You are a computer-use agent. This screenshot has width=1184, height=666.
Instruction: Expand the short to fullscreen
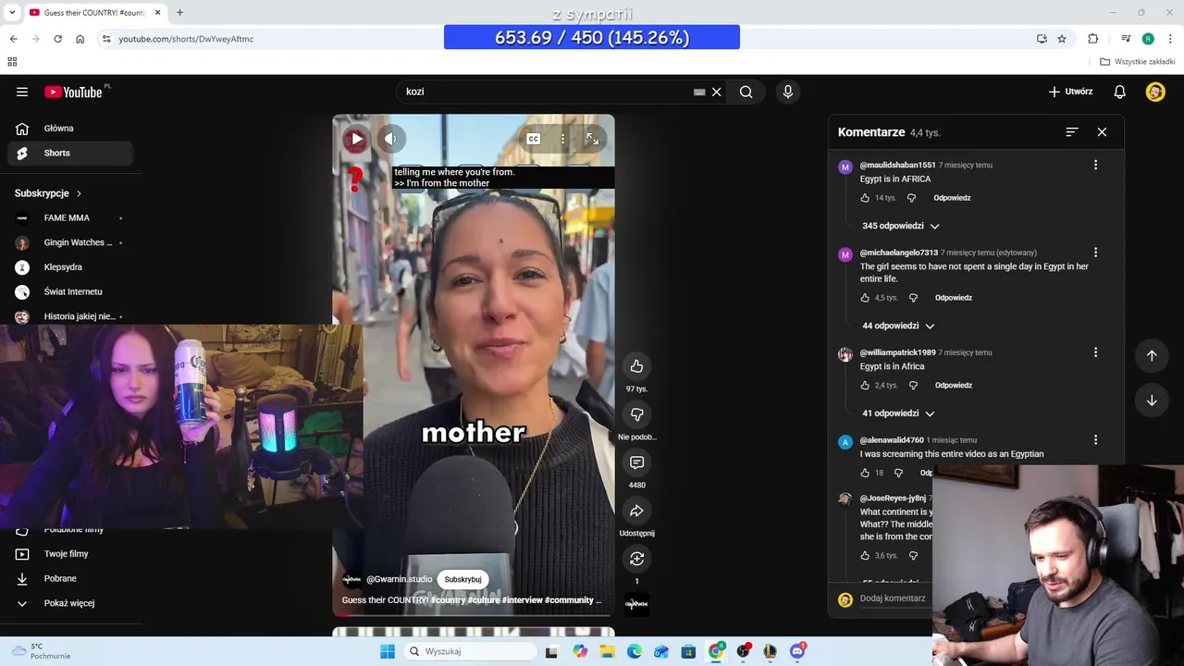click(592, 139)
